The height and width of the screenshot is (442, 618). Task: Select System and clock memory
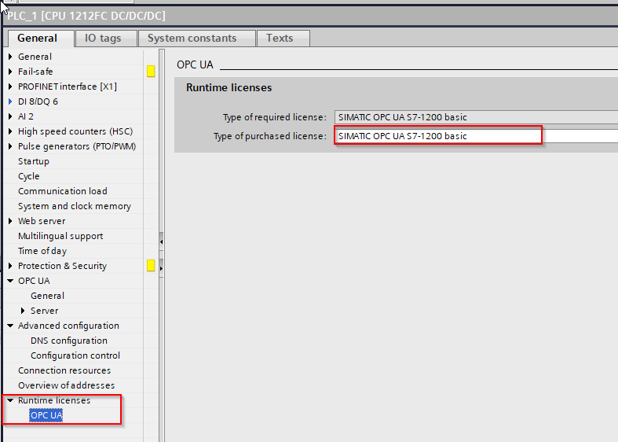click(x=75, y=206)
